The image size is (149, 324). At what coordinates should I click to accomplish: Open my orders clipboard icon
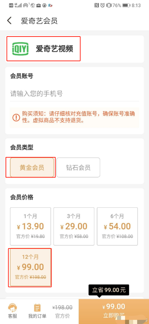click(x=37, y=308)
